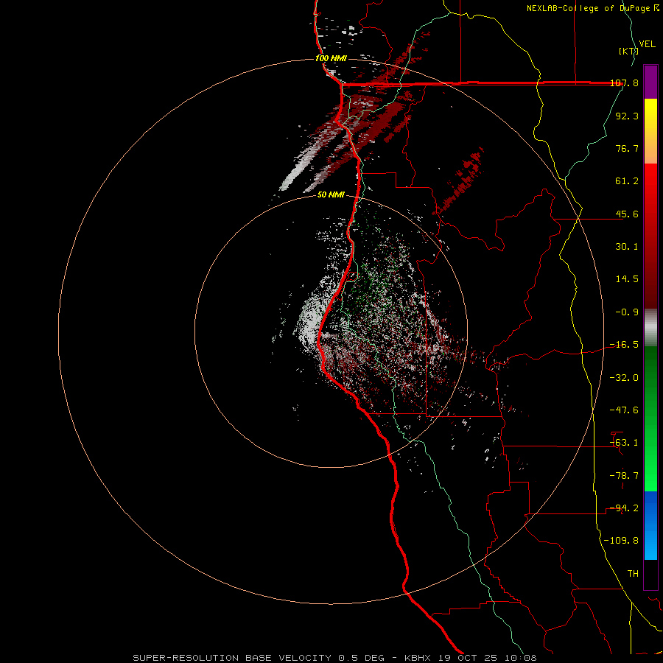
Task: Click the 14.5 legend value
Action: tap(627, 279)
